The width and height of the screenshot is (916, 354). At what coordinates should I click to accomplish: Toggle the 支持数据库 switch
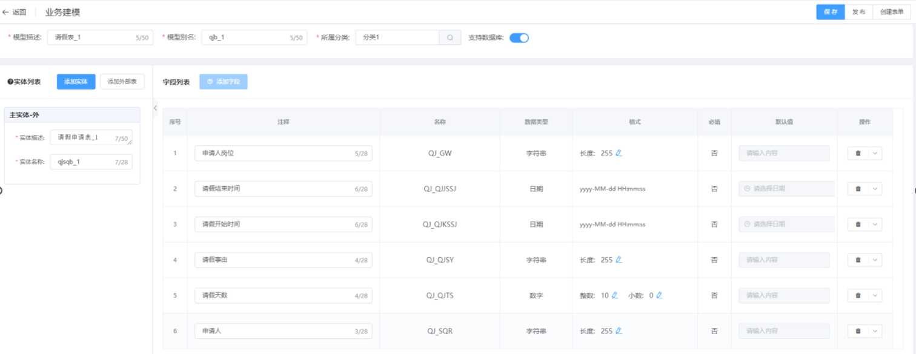tap(519, 38)
